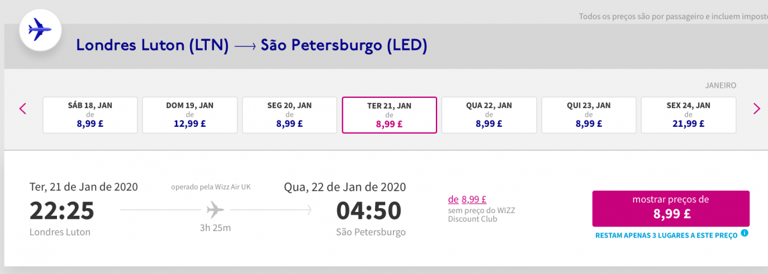Image resolution: width=768 pixels, height=274 pixels.
Task: Go to previous week with left arrow
Action: click(23, 108)
